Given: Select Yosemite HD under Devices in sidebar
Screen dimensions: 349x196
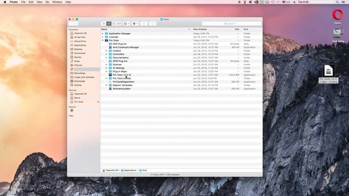Looking at the screenshot, I should point(80,94).
